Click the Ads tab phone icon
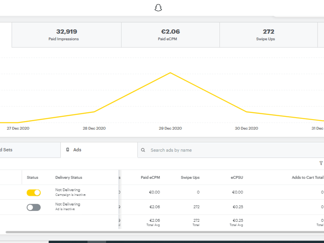Screen dimensions: 324x243 (x=68, y=150)
